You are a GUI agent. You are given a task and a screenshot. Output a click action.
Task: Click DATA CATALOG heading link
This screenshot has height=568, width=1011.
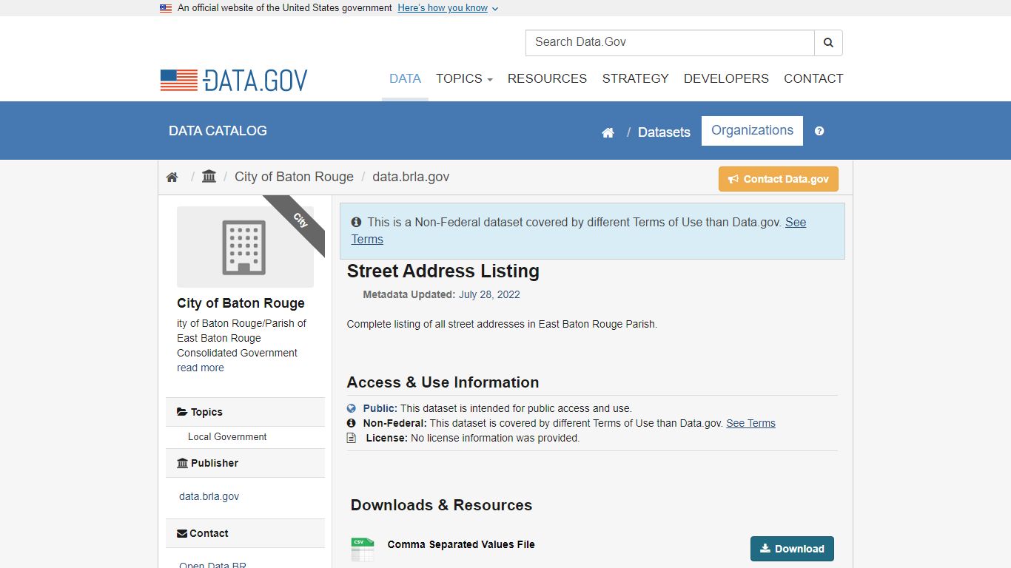coord(218,131)
